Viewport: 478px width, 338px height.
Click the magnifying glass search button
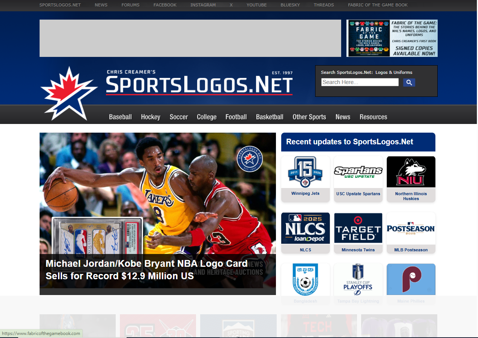coord(409,83)
